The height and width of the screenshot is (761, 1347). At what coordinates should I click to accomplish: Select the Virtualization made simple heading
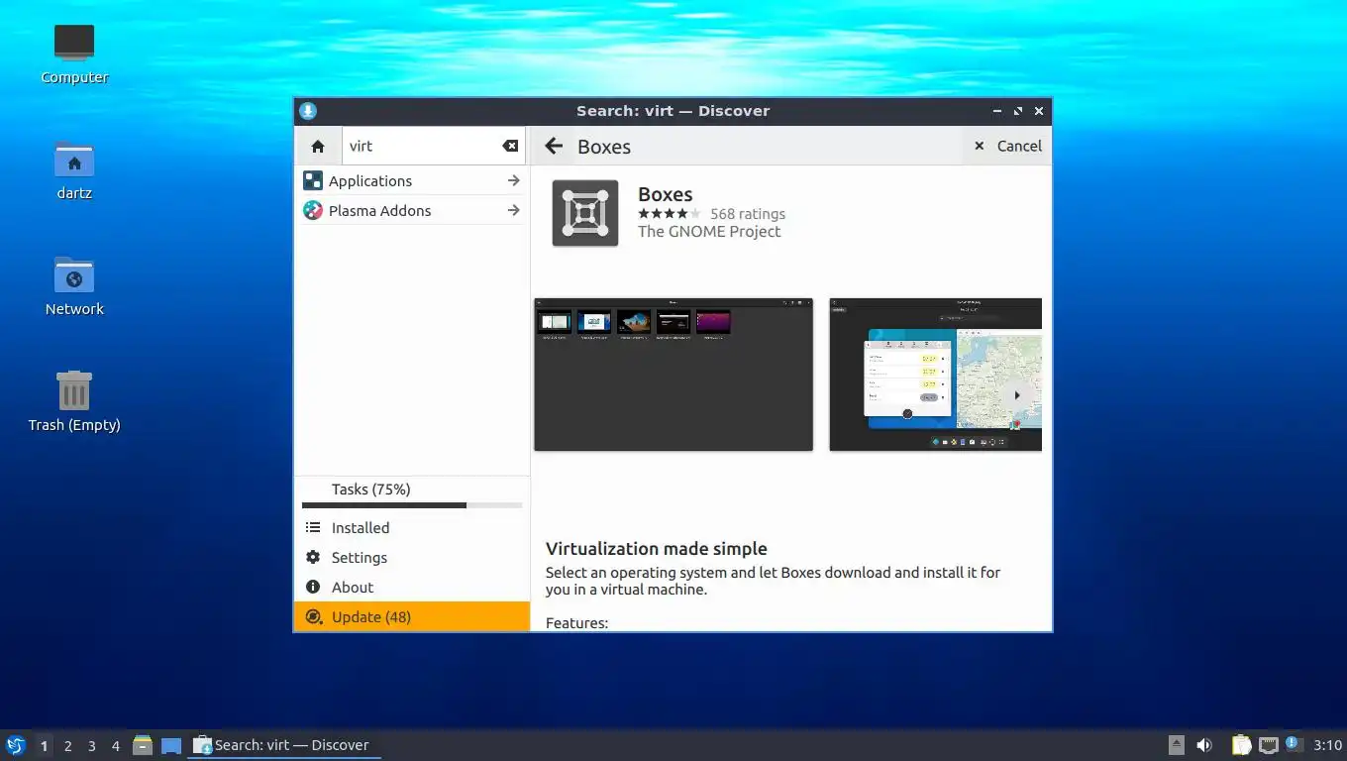[657, 549]
